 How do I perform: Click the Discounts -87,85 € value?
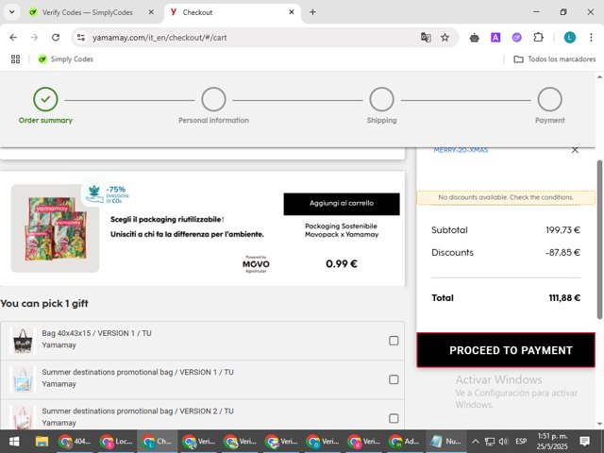562,252
